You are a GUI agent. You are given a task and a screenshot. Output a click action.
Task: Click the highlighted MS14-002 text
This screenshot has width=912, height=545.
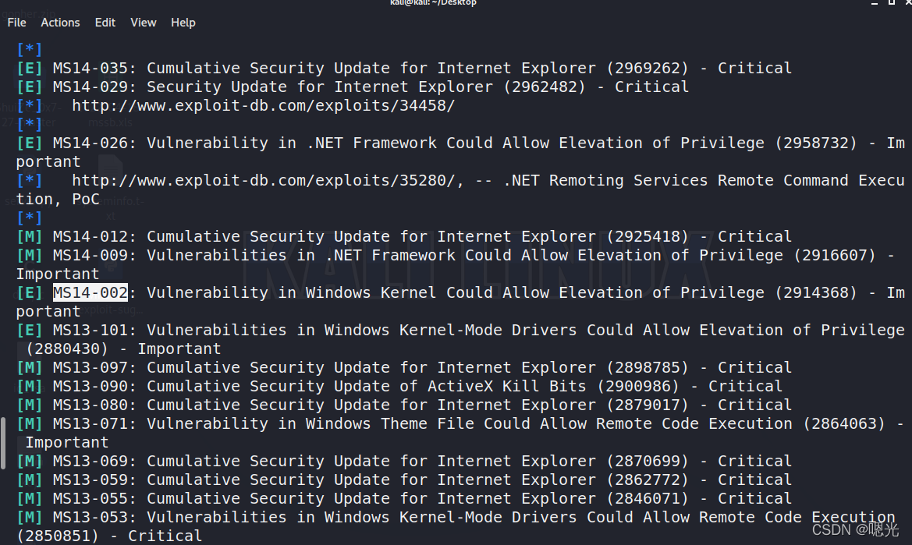[x=90, y=292]
